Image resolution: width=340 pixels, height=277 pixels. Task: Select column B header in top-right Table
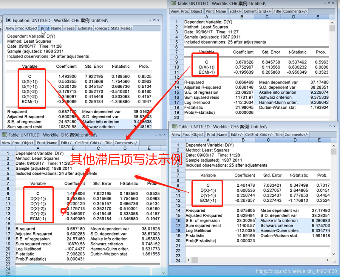pyautogui.click(x=242, y=17)
